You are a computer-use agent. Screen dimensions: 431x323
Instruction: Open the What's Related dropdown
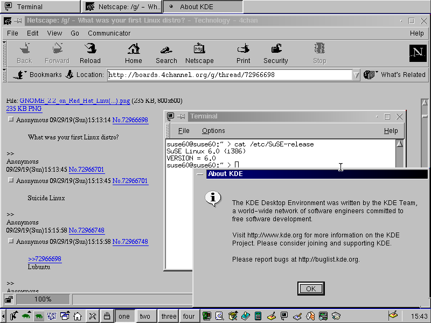pyautogui.click(x=395, y=74)
